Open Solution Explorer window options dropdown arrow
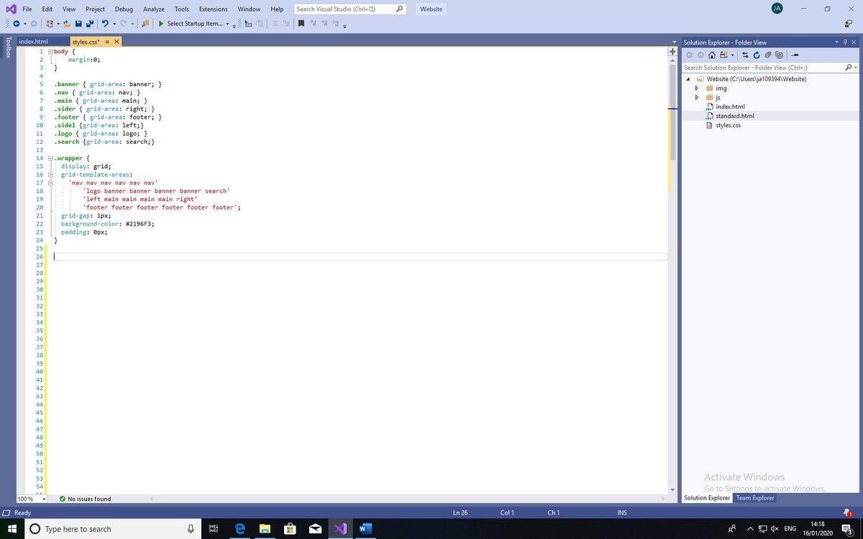The image size is (863, 539). 836,42
